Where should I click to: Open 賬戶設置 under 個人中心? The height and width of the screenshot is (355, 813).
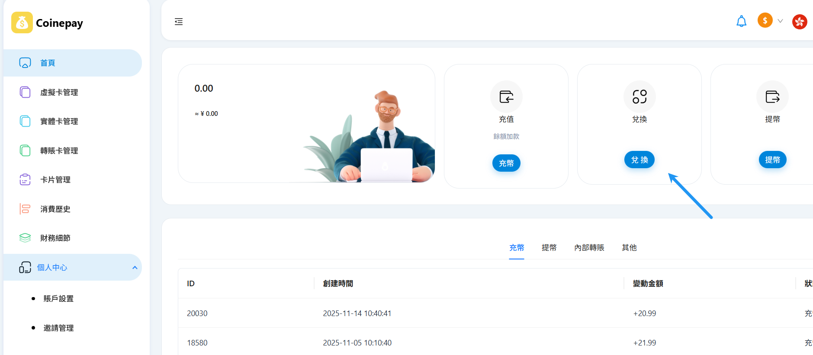click(58, 299)
